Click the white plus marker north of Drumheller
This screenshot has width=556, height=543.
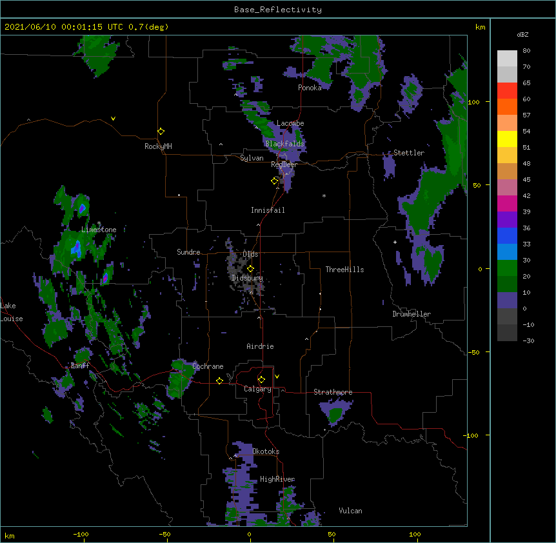(x=395, y=242)
